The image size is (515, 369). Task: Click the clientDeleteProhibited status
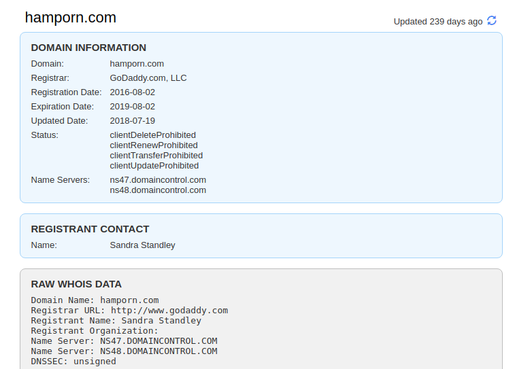point(152,135)
